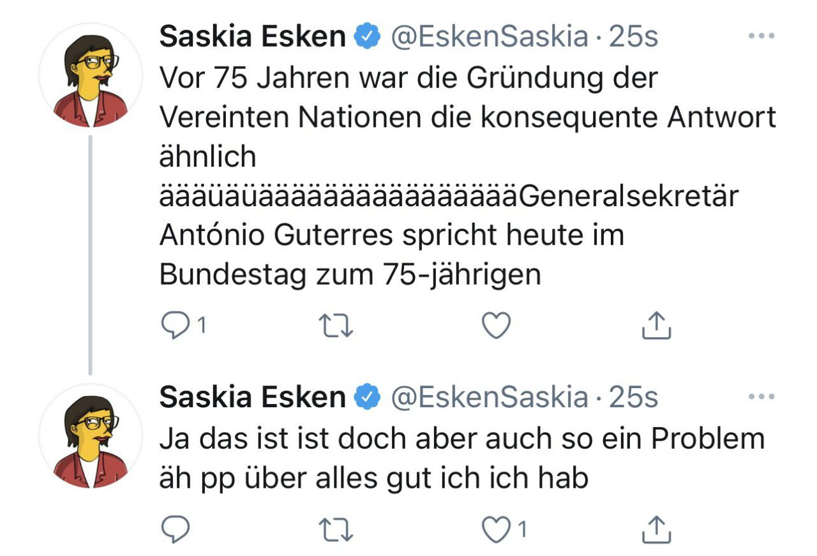This screenshot has height=556, width=817.
Task: Share the first tweet via share icon
Action: pos(656,327)
